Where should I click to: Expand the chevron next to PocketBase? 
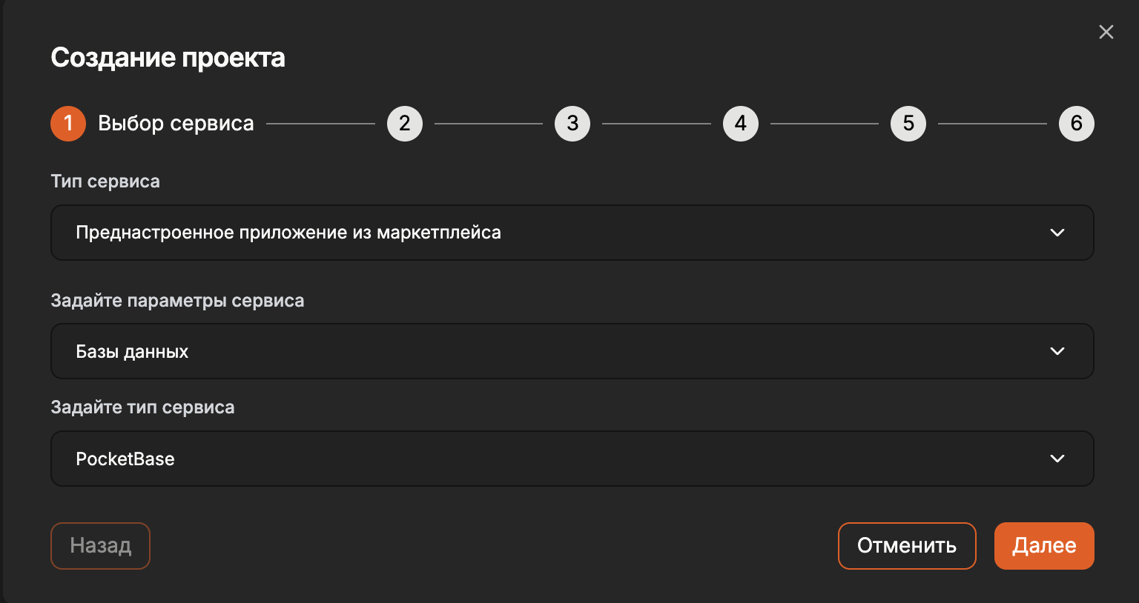click(1057, 459)
